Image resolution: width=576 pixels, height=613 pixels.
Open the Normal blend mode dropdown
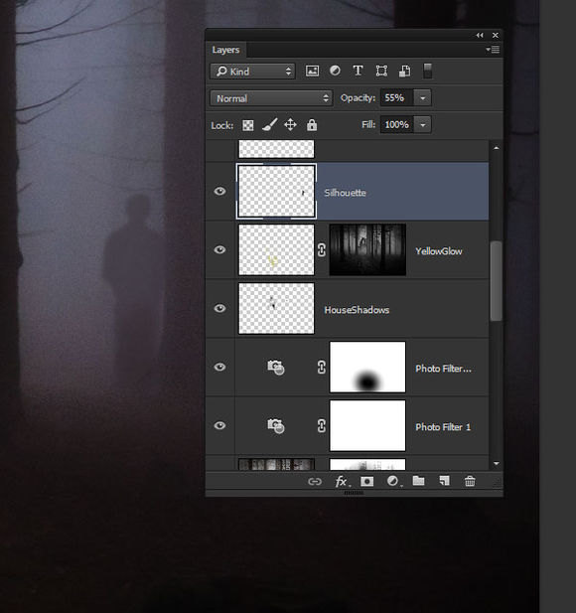(271, 98)
